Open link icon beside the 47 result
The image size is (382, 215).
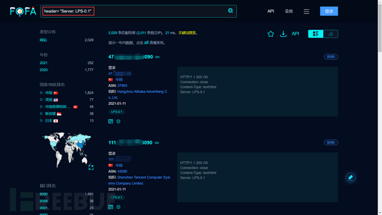click(157, 57)
